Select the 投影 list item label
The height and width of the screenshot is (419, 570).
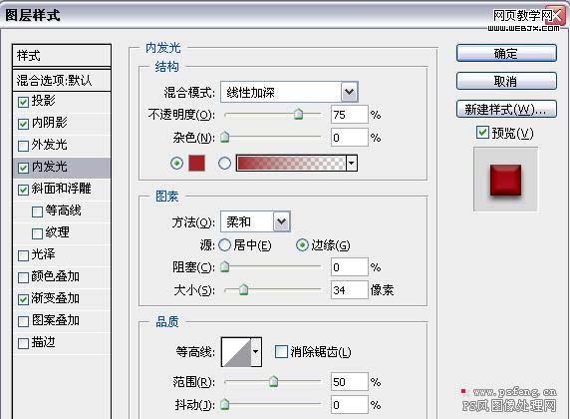[x=43, y=101]
